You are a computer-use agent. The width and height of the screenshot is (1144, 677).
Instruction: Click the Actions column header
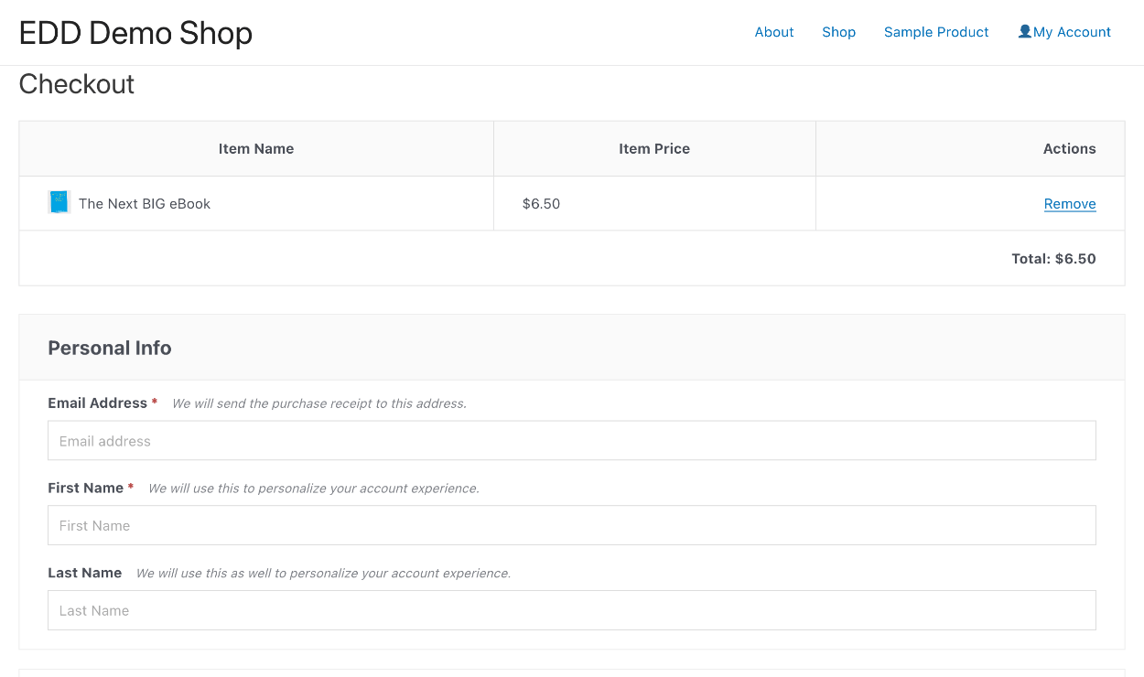pos(1069,148)
